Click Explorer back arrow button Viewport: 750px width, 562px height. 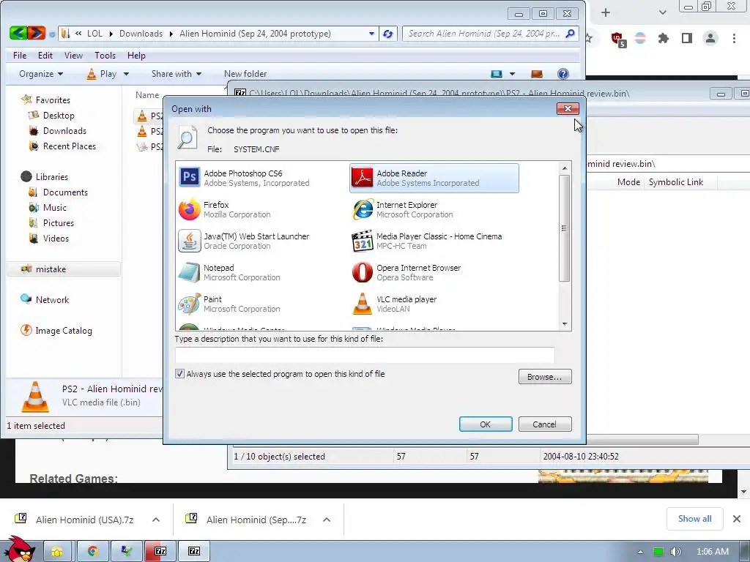[x=18, y=33]
